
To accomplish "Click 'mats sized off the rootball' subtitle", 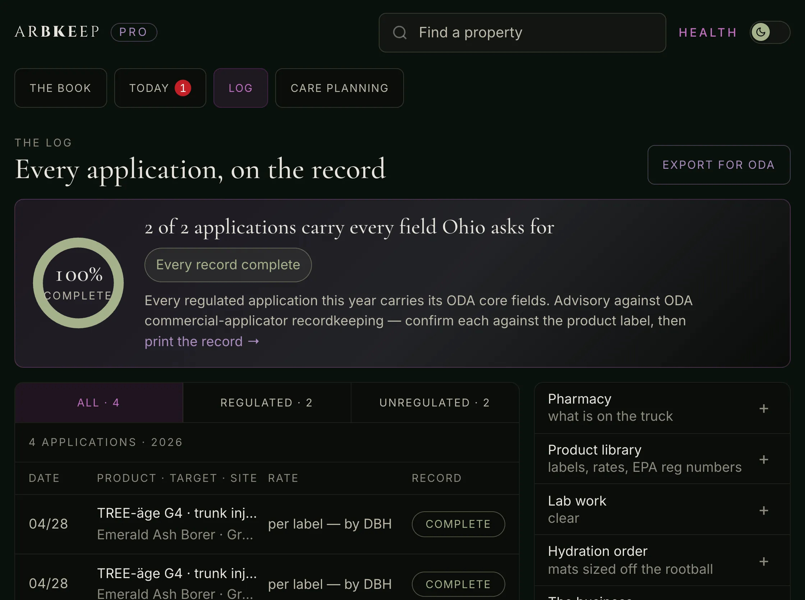I will click(x=630, y=569).
